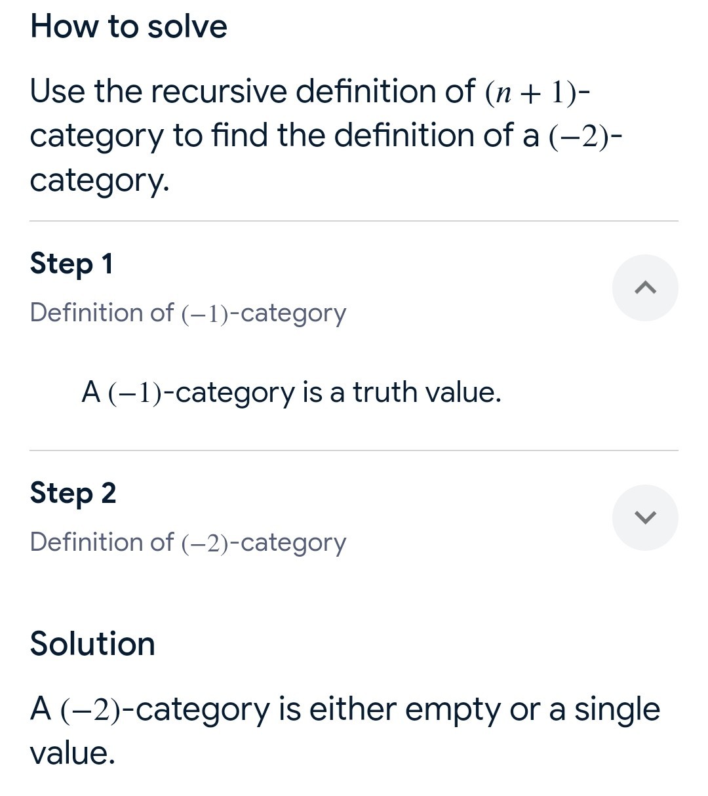Tap the 'Solution' heading
708x796 pixels.
click(92, 644)
